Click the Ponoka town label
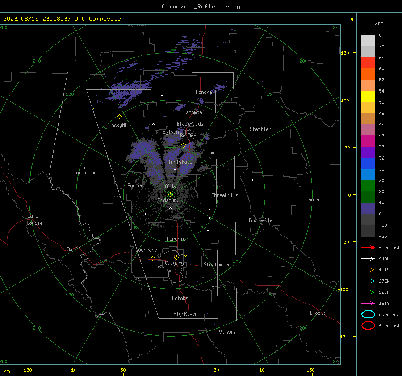The image size is (402, 376). tap(204, 92)
